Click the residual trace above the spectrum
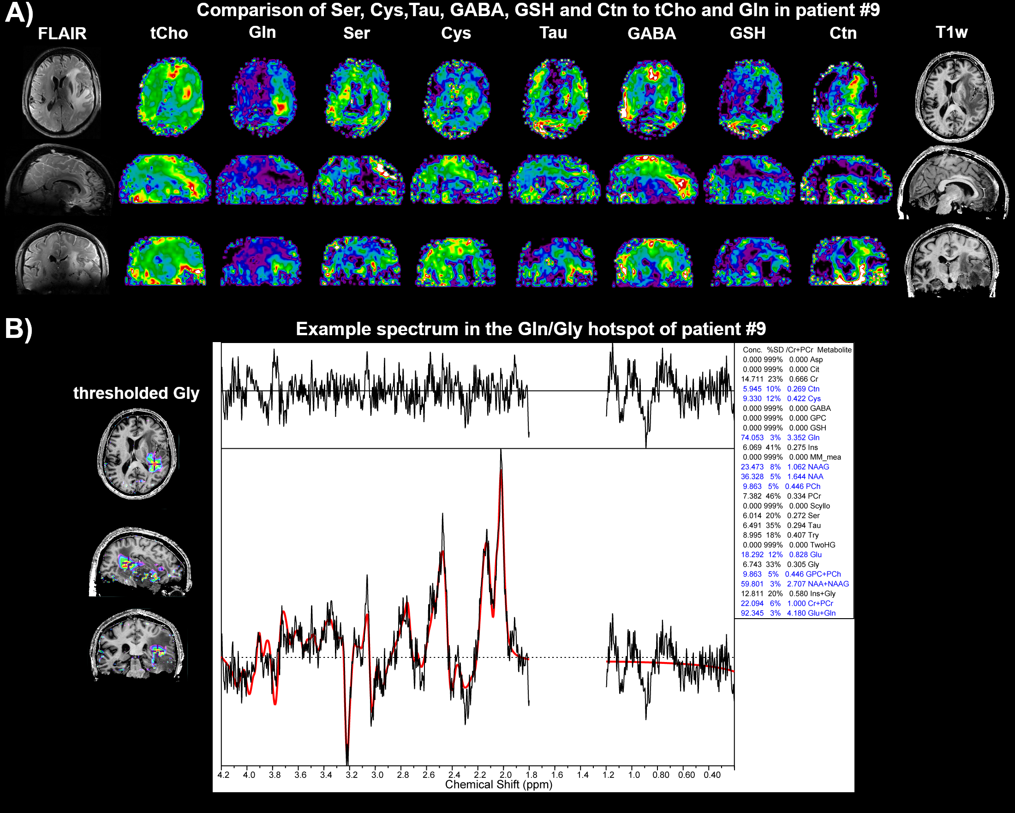 [376, 391]
